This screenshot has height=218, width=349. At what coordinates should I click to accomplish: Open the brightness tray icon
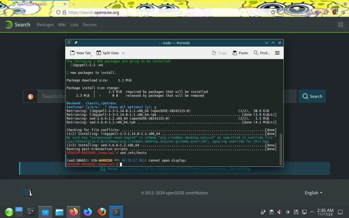288,212
